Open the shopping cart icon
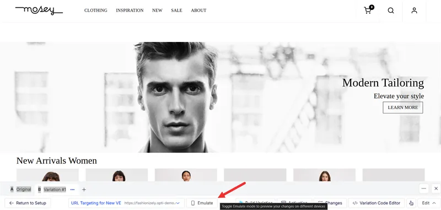The height and width of the screenshot is (210, 441). (x=368, y=10)
